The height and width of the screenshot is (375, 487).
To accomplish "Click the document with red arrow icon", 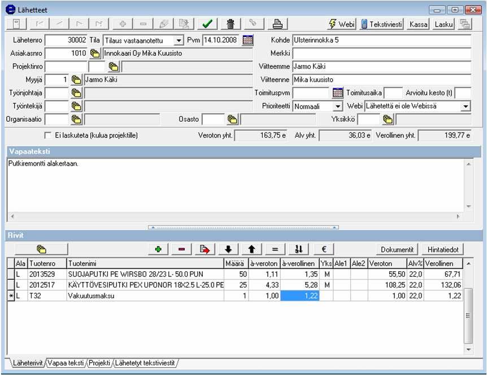I will point(205,249).
